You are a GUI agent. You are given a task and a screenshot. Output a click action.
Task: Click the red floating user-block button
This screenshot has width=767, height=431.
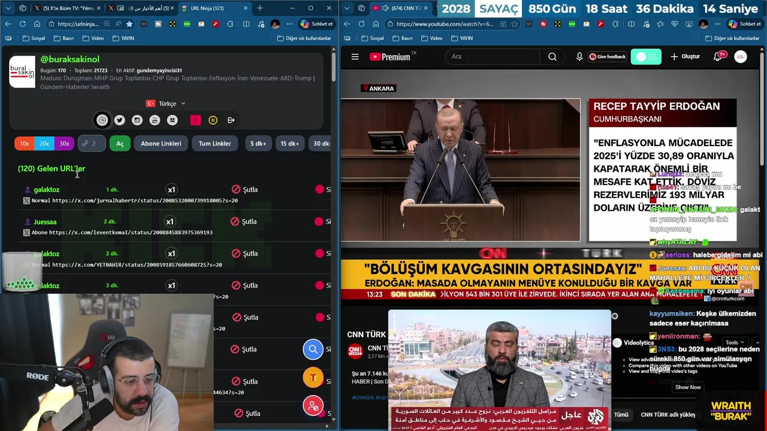(313, 406)
